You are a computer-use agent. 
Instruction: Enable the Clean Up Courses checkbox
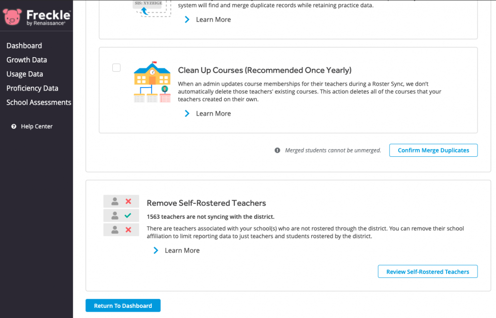[x=116, y=68]
